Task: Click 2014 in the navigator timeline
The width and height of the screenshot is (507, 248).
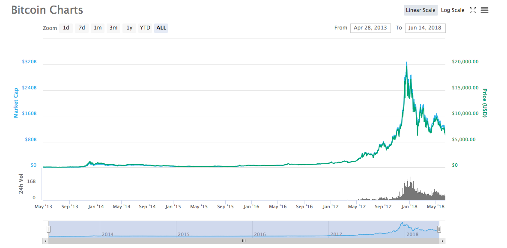Action: click(107, 234)
